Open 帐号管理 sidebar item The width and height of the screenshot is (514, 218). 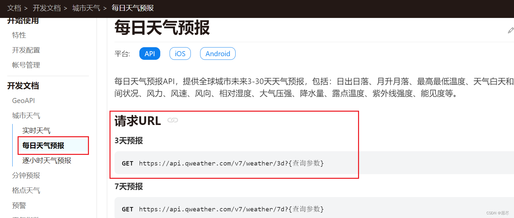tap(26, 65)
